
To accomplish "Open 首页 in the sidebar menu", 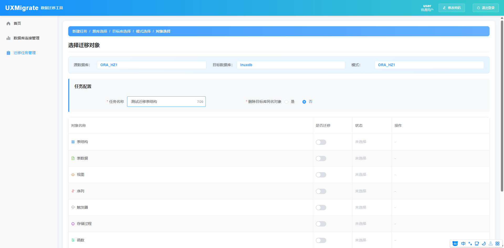I will click(x=17, y=23).
